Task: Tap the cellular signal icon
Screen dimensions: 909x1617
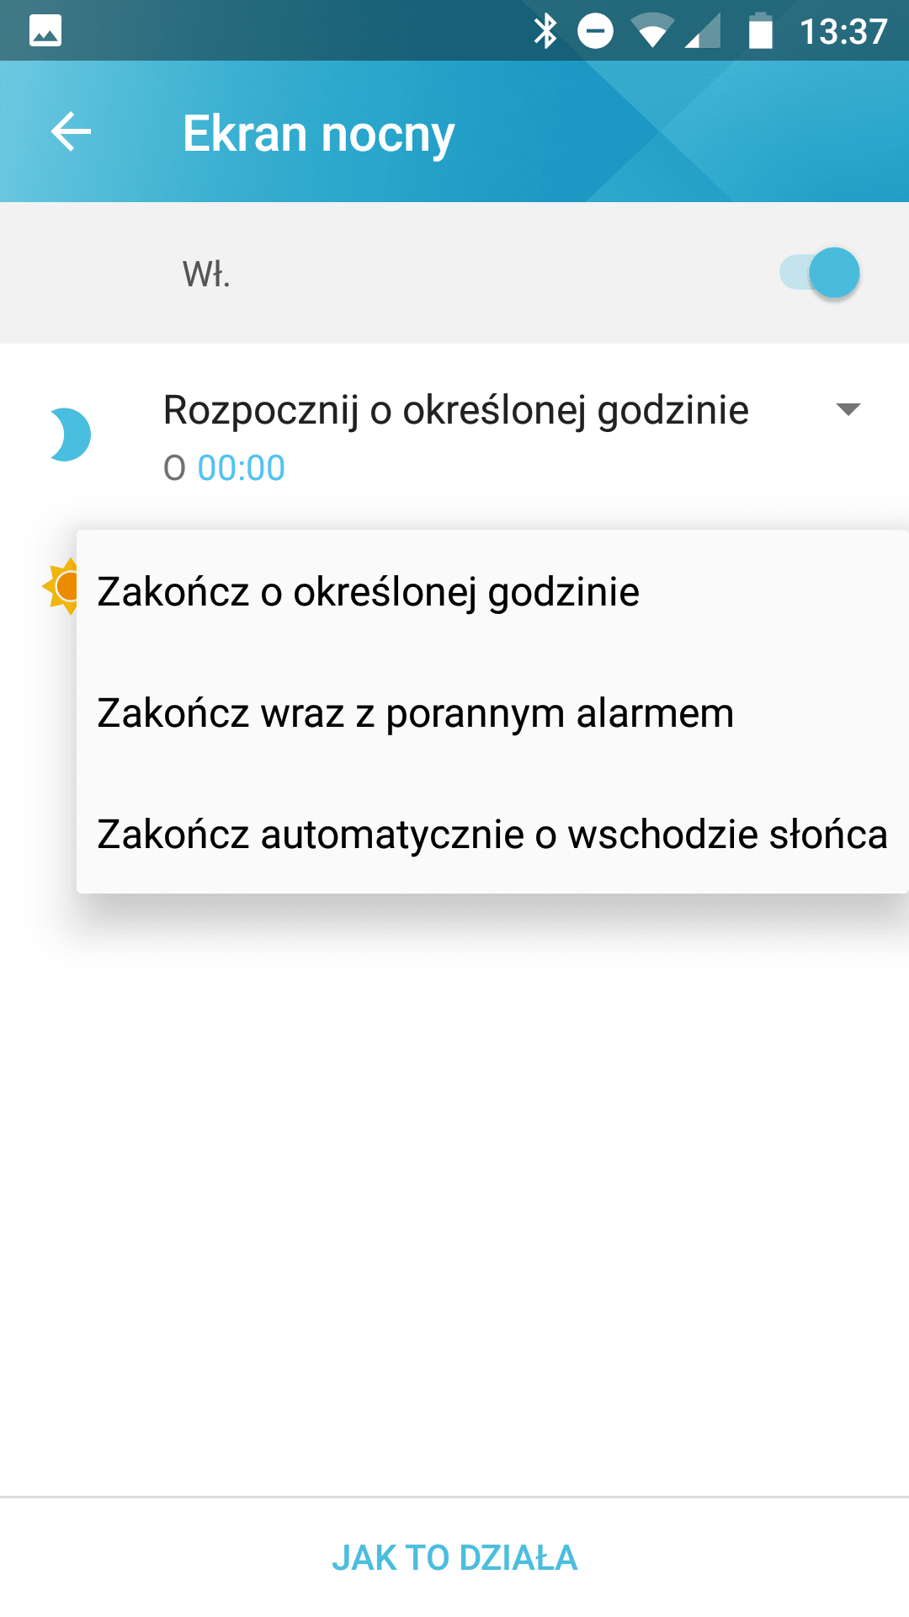Action: 703,32
